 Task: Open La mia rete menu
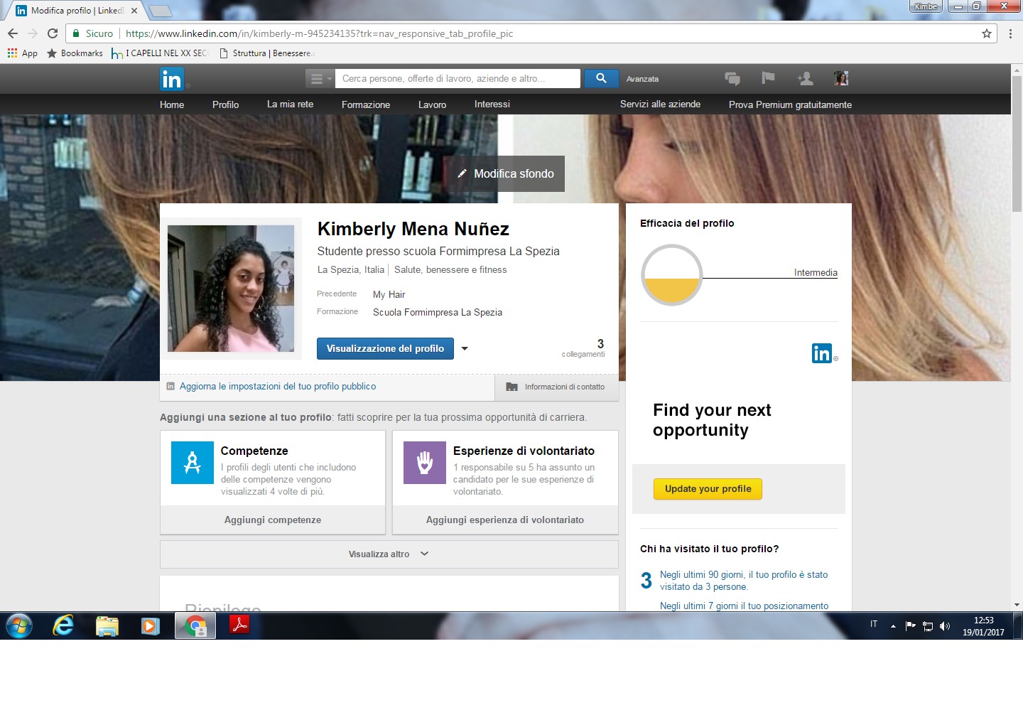(290, 104)
